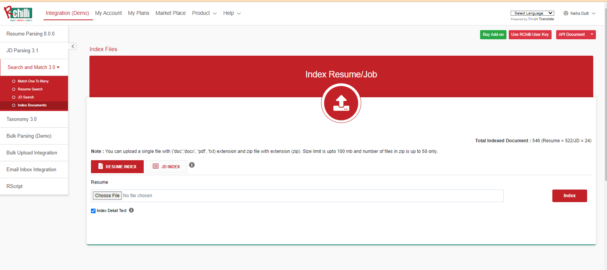This screenshot has height=270, width=607.
Task: Click the resume file input field
Action: [297, 196]
